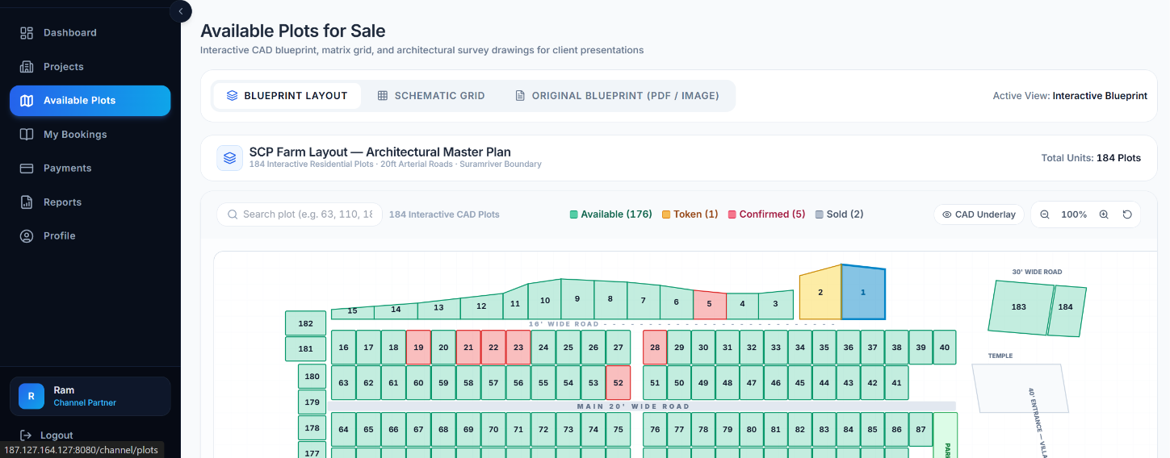Click the gray Sold legend swatch
The image size is (1170, 458).
click(x=820, y=214)
